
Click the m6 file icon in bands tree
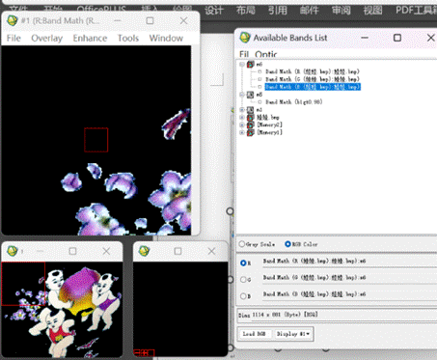point(251,65)
